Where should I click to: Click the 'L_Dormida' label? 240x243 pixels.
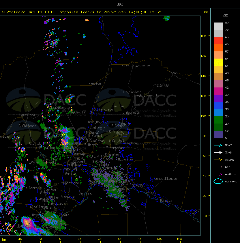[164, 201]
